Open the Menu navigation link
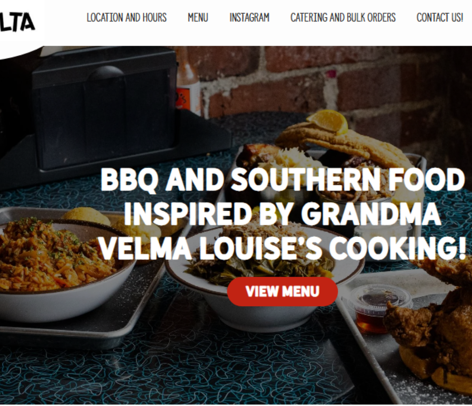Viewport: 472px width, 406px height. 198,18
